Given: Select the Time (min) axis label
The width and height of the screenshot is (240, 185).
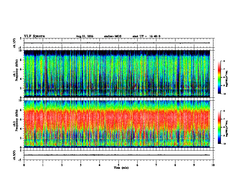Looking at the screenshot, I should (x=121, y=168).
